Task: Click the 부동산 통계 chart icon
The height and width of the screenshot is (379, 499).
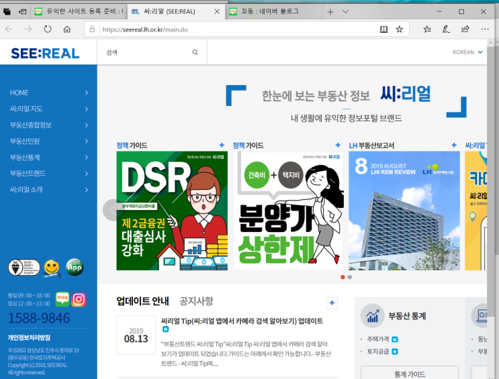Action: coord(372,316)
